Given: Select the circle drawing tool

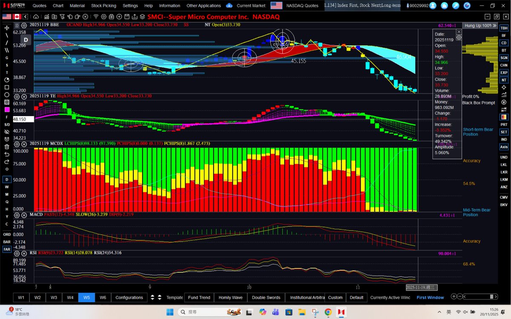Looking at the screenshot, I should pyautogui.click(x=7, y=95).
